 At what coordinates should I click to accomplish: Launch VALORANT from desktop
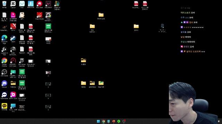[48, 4]
